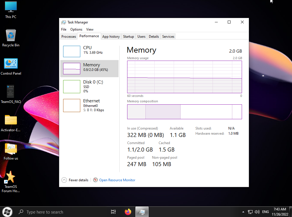Open Task View from taskbar
This screenshot has height=217, width=292.
[113, 212]
